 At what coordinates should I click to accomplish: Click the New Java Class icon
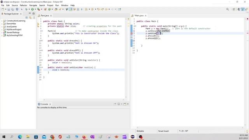[49, 9]
